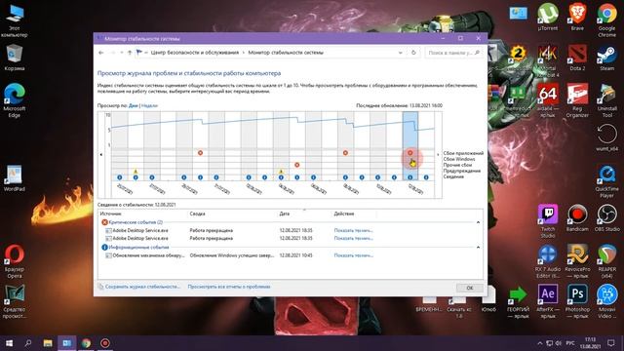The height and width of the screenshot is (351, 624).
Task: Launch Brave browser desktop icon
Action: [577, 18]
